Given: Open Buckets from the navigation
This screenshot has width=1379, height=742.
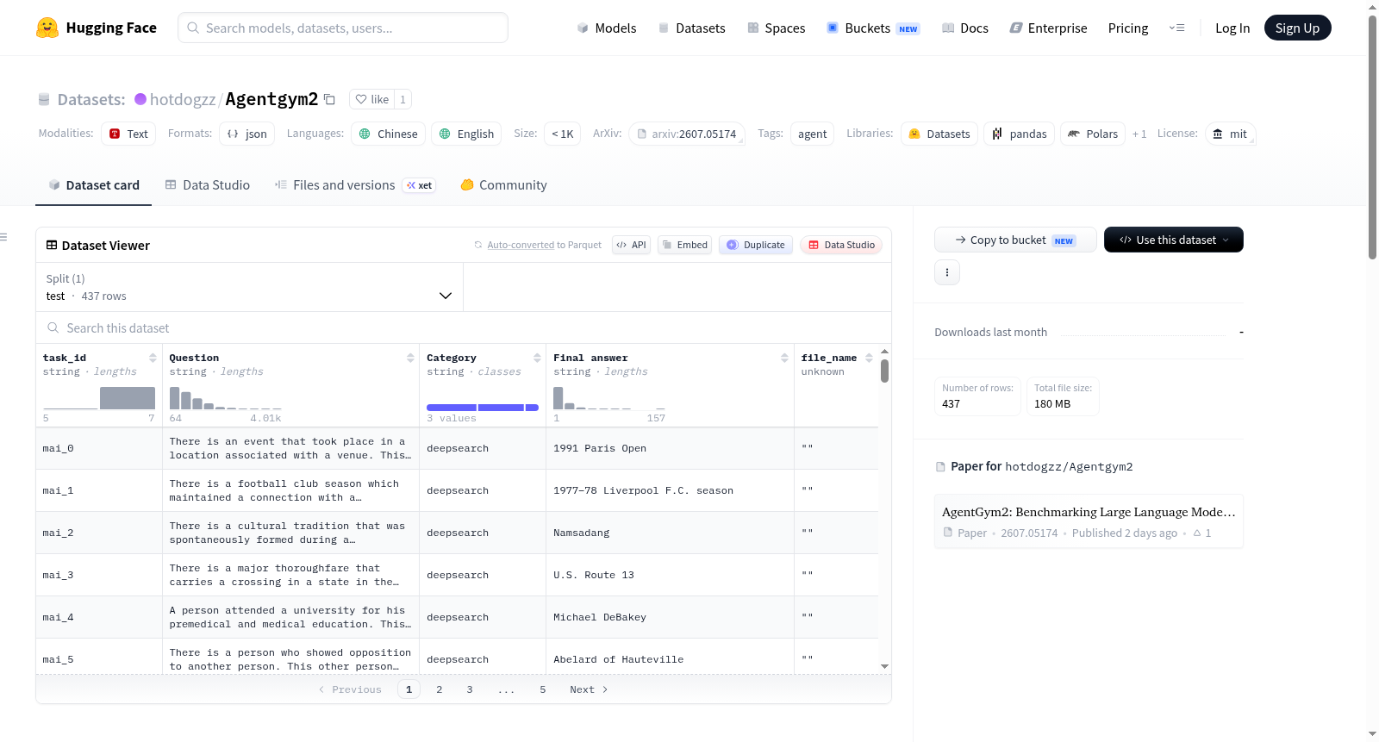Looking at the screenshot, I should [x=873, y=28].
